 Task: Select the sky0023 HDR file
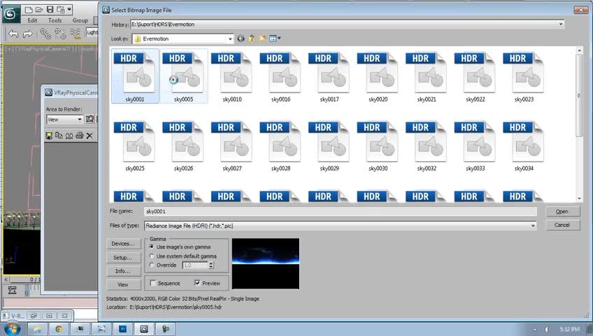[524, 78]
